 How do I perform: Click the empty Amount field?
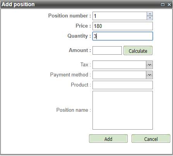107,50
